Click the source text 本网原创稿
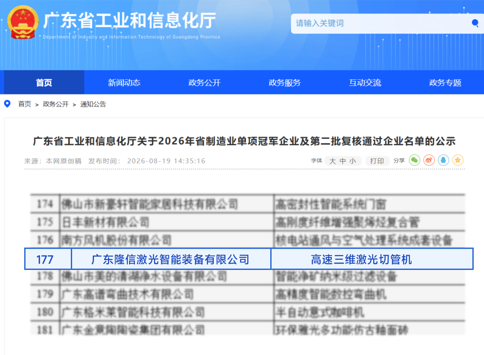The image size is (484, 355). [64, 161]
